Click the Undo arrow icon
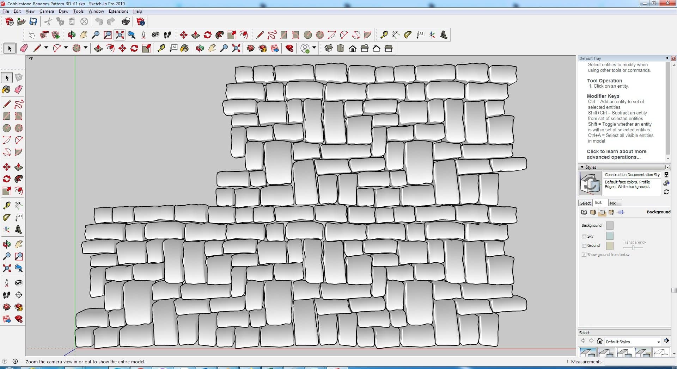The image size is (677, 369). 99,22
